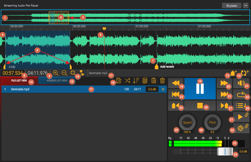The image size is (251, 162).
Task: Click the zoom in magnifier icon
Action: click(x=56, y=73)
